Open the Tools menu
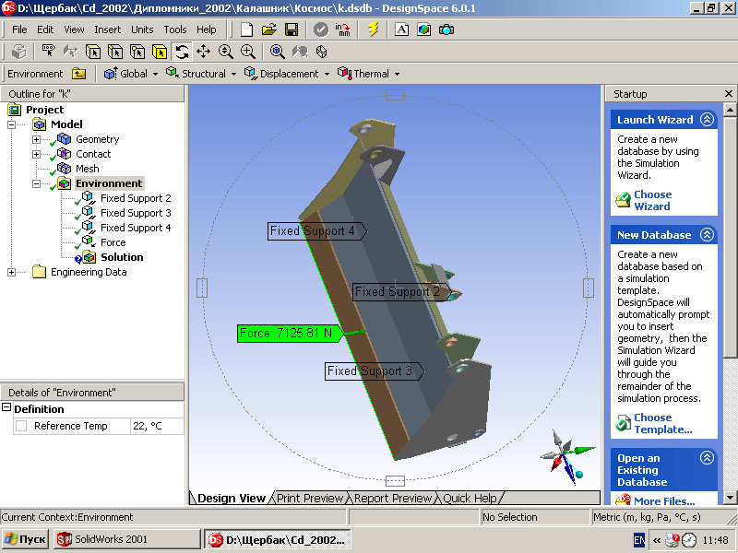Viewport: 738px width, 553px height. click(174, 29)
